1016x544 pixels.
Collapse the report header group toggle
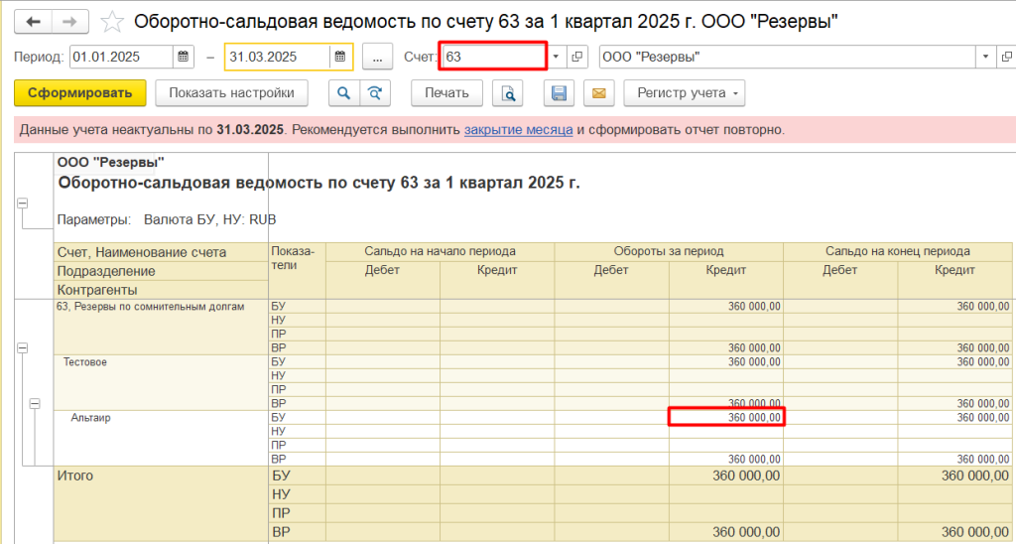pos(22,203)
